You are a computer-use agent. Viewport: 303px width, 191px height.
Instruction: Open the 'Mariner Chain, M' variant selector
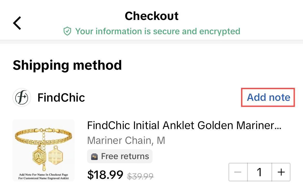pyautogui.click(x=126, y=140)
